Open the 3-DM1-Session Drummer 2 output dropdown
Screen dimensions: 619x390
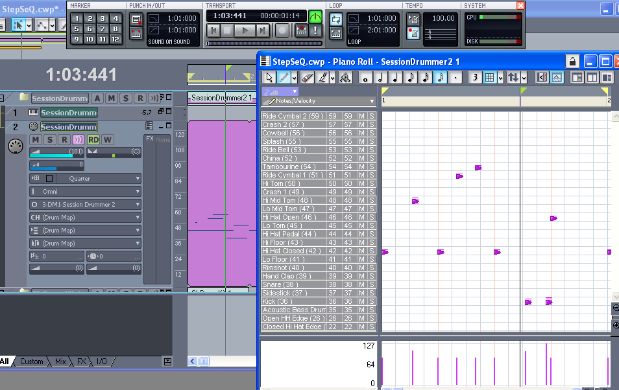[x=85, y=205]
